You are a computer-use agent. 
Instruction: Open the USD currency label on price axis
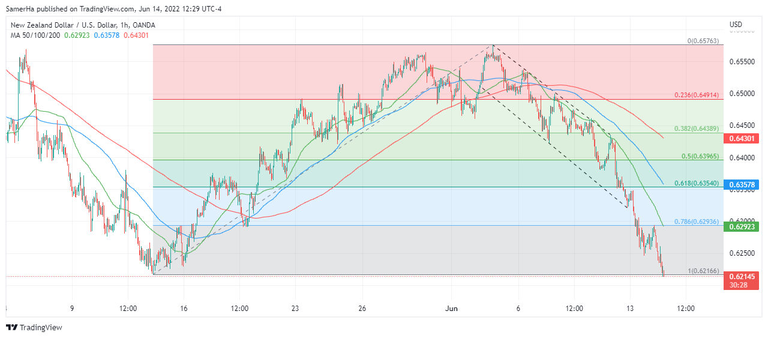coord(736,25)
